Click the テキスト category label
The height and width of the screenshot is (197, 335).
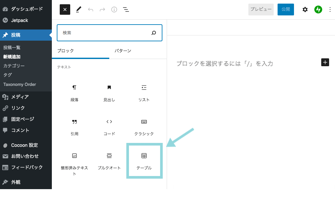64,67
